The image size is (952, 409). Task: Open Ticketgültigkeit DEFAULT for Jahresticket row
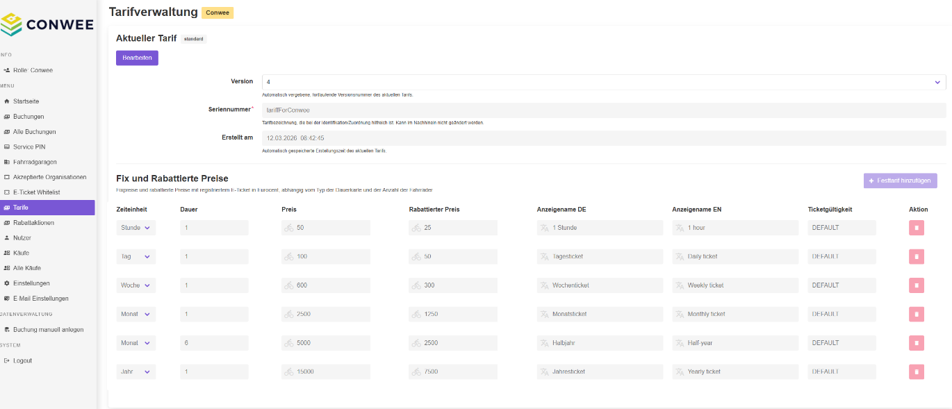click(x=842, y=372)
